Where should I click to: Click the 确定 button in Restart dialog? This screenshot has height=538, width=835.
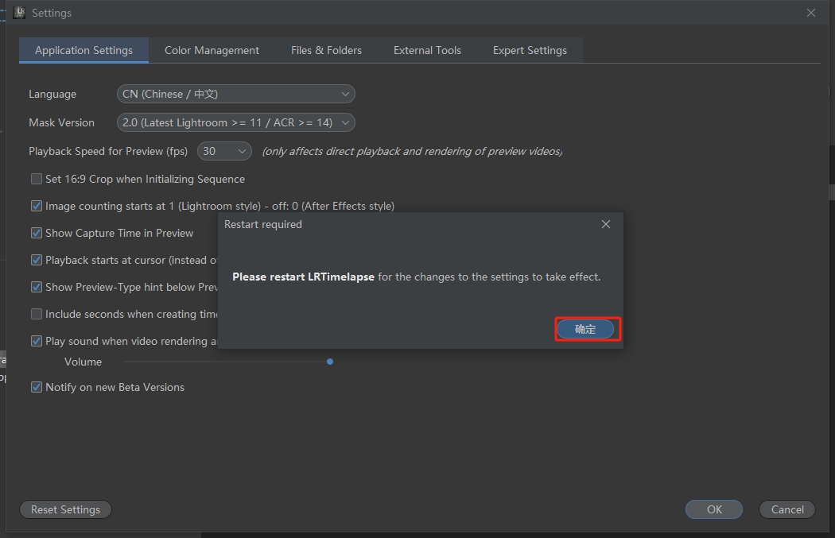[x=585, y=330]
